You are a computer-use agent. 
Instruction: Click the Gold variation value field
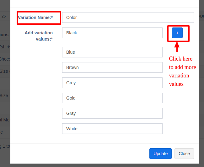click(112, 98)
